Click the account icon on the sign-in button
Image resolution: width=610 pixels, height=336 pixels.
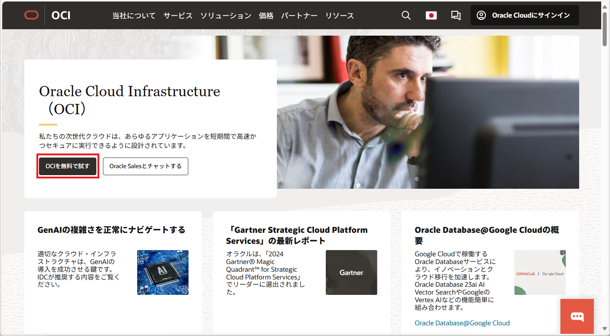tap(482, 15)
